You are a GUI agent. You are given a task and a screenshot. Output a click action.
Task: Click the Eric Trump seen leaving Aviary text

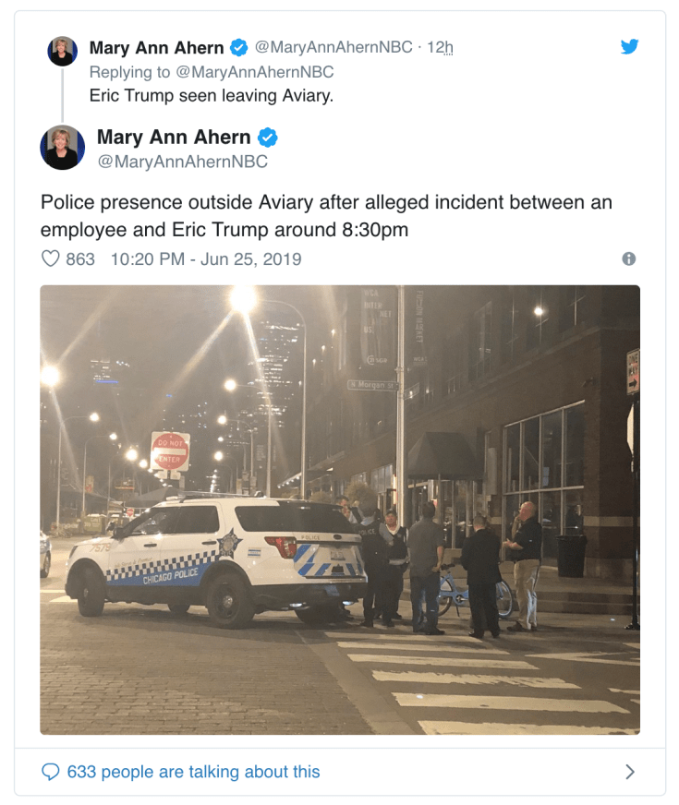(212, 95)
